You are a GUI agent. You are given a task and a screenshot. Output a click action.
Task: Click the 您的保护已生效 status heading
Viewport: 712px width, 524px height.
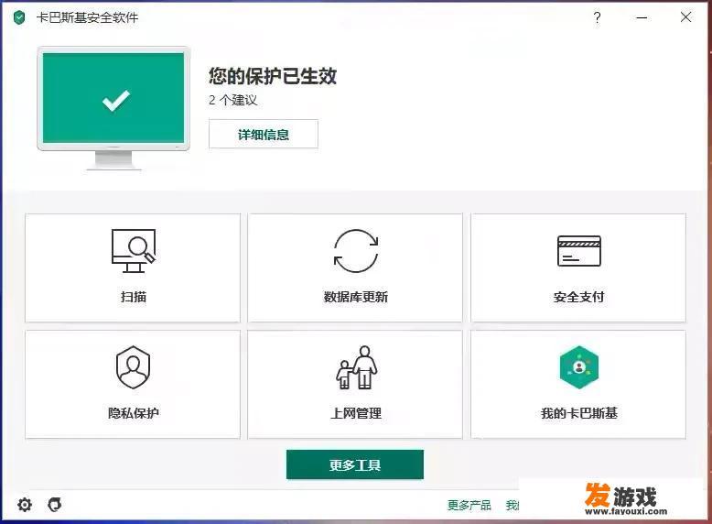tap(273, 76)
